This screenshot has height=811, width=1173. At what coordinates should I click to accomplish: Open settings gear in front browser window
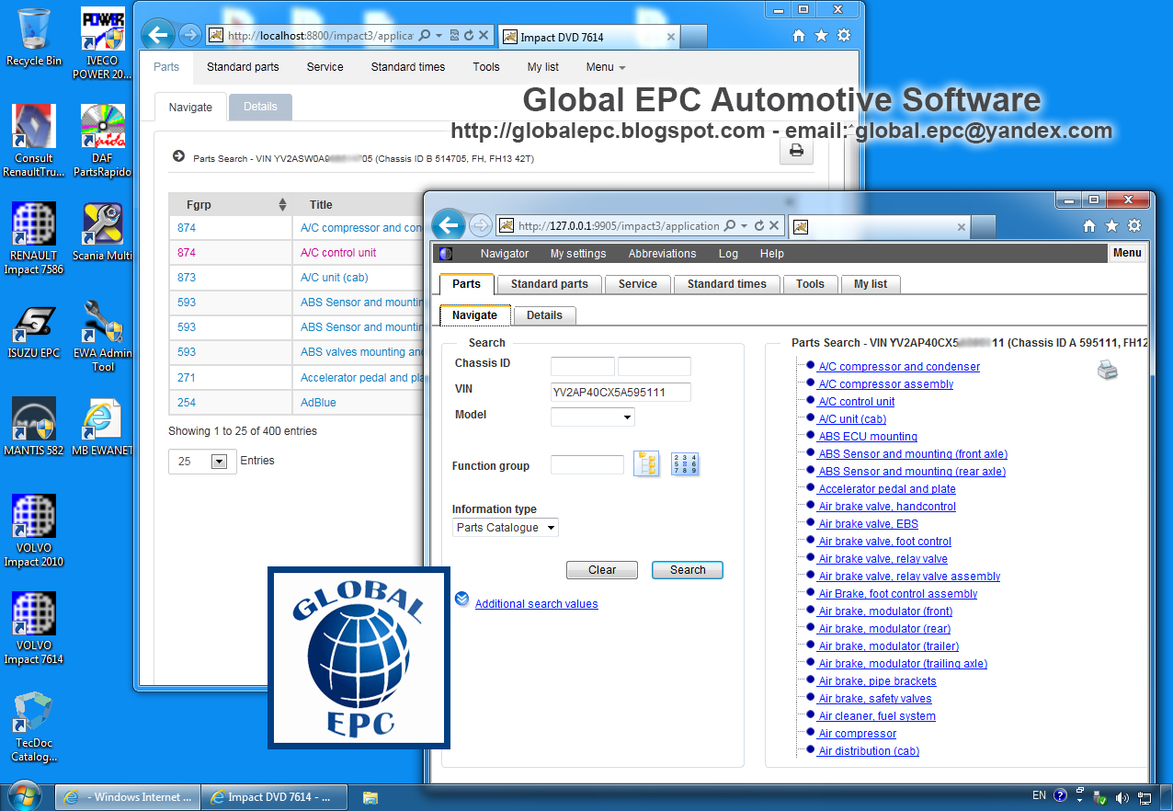(1134, 225)
